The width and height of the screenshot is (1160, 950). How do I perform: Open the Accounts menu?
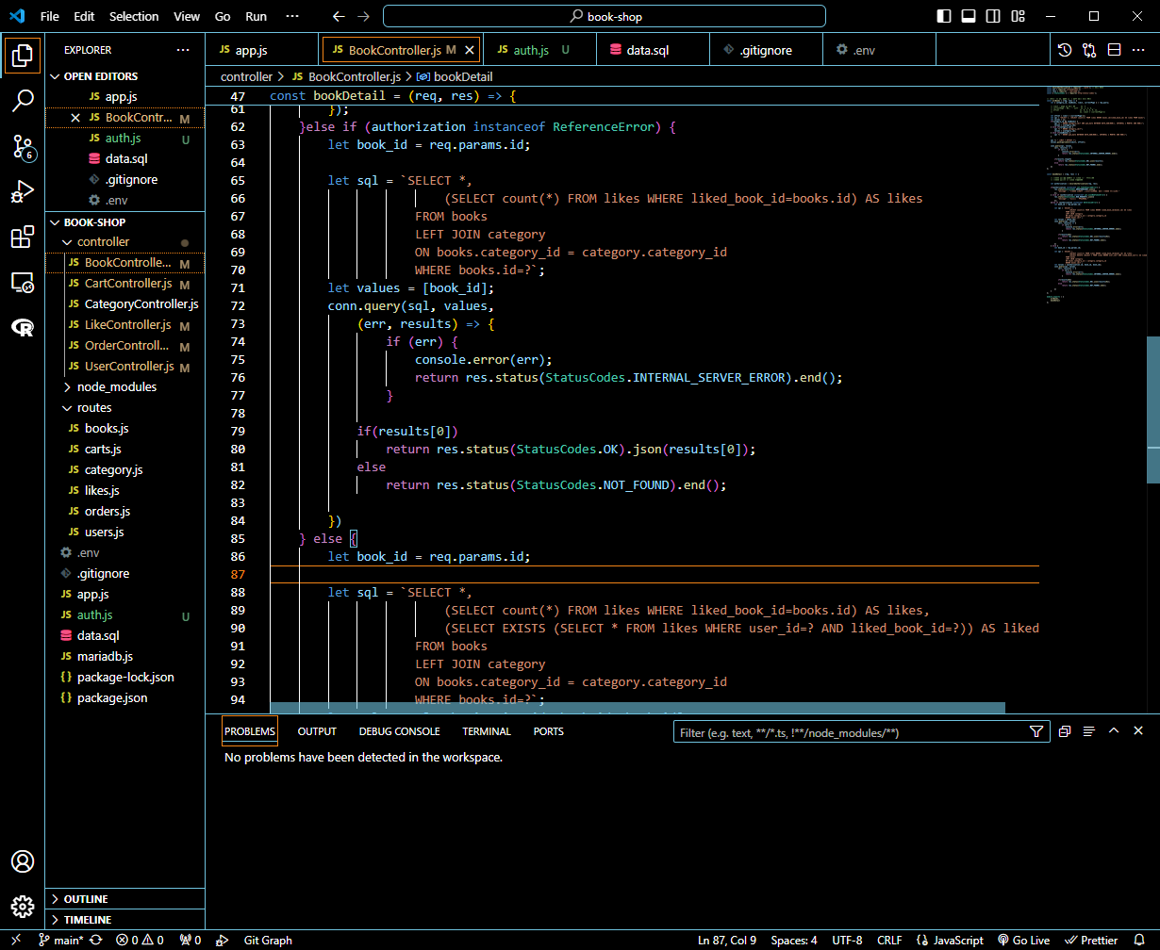point(23,861)
